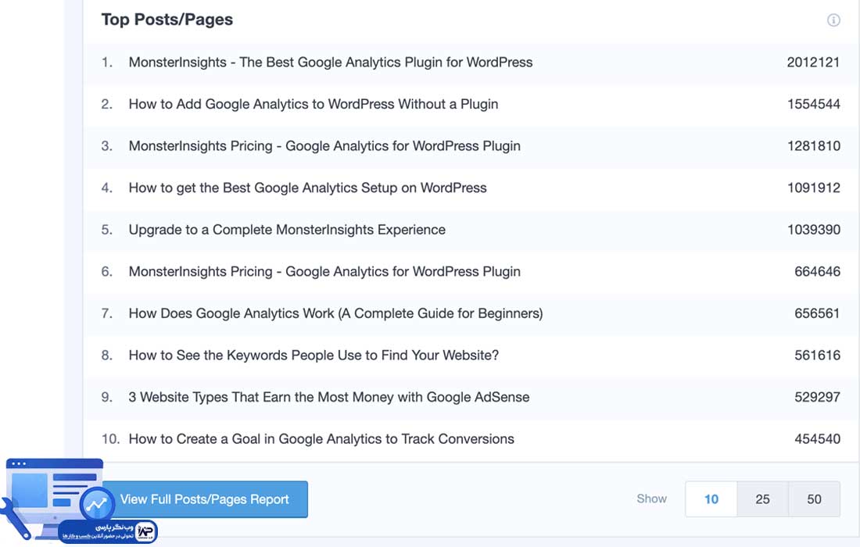Open 3 Website Types Google AdSense post
This screenshot has width=860, height=547.
329,397
